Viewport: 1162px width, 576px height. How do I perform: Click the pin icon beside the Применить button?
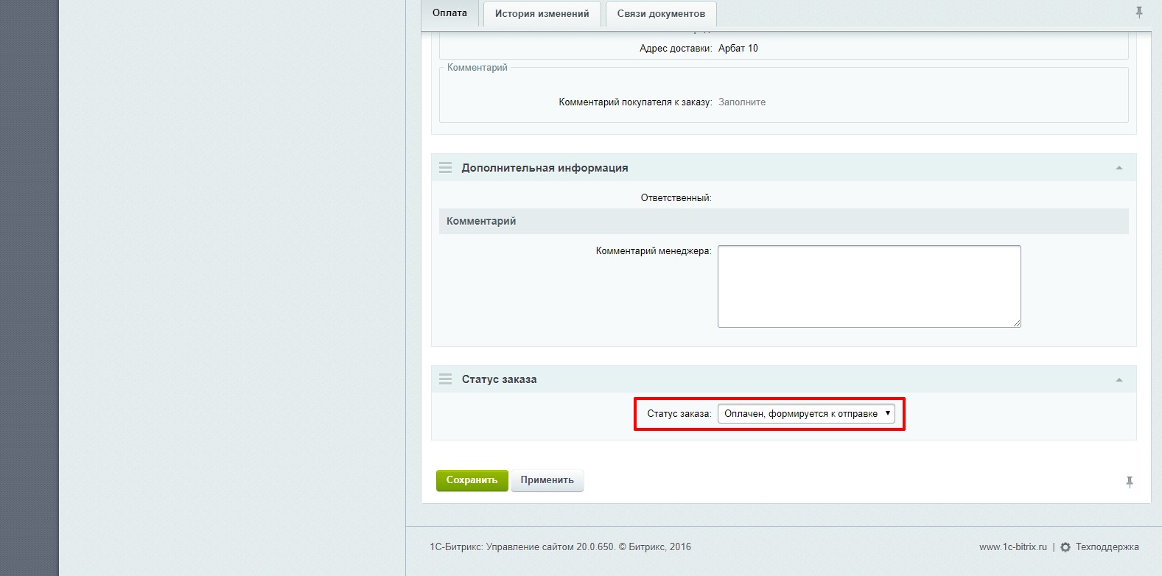click(x=1130, y=482)
